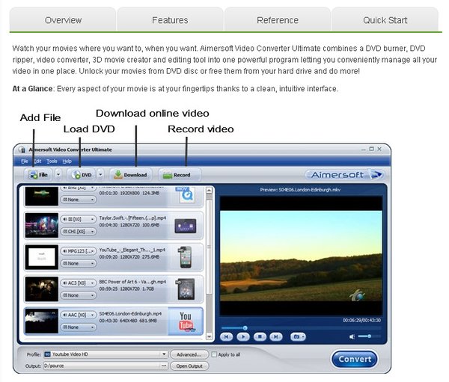This screenshot has width=449, height=382.
Task: Click the tablet format icon on Taylor Swift row
Action: point(186,226)
